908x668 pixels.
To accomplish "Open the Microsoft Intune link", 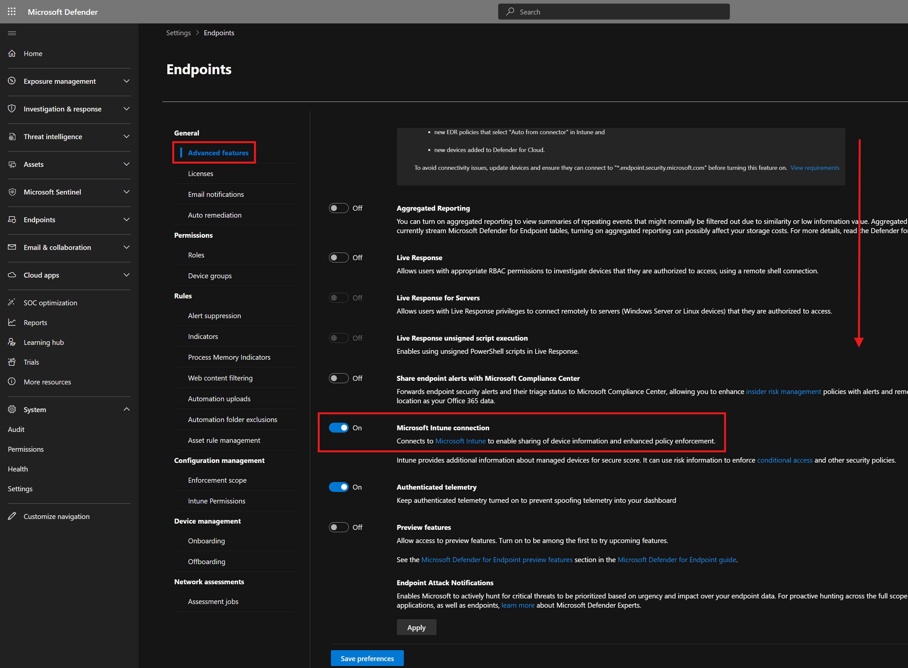I will (461, 441).
